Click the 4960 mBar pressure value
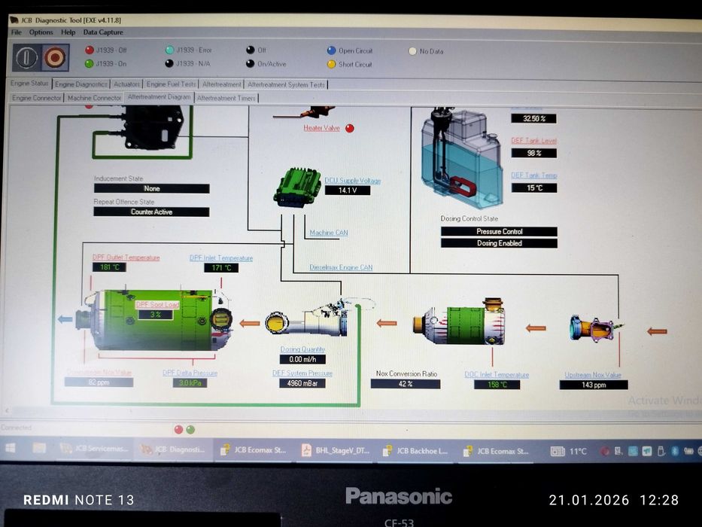This screenshot has height=527, width=702. (302, 383)
